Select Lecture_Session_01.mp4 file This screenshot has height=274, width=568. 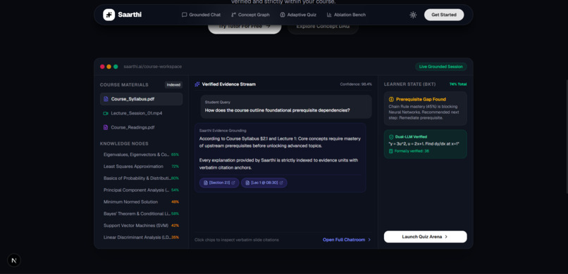tap(141, 113)
